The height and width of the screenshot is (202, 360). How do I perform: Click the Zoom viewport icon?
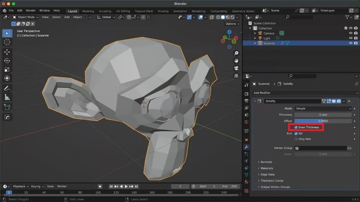(x=236, y=53)
